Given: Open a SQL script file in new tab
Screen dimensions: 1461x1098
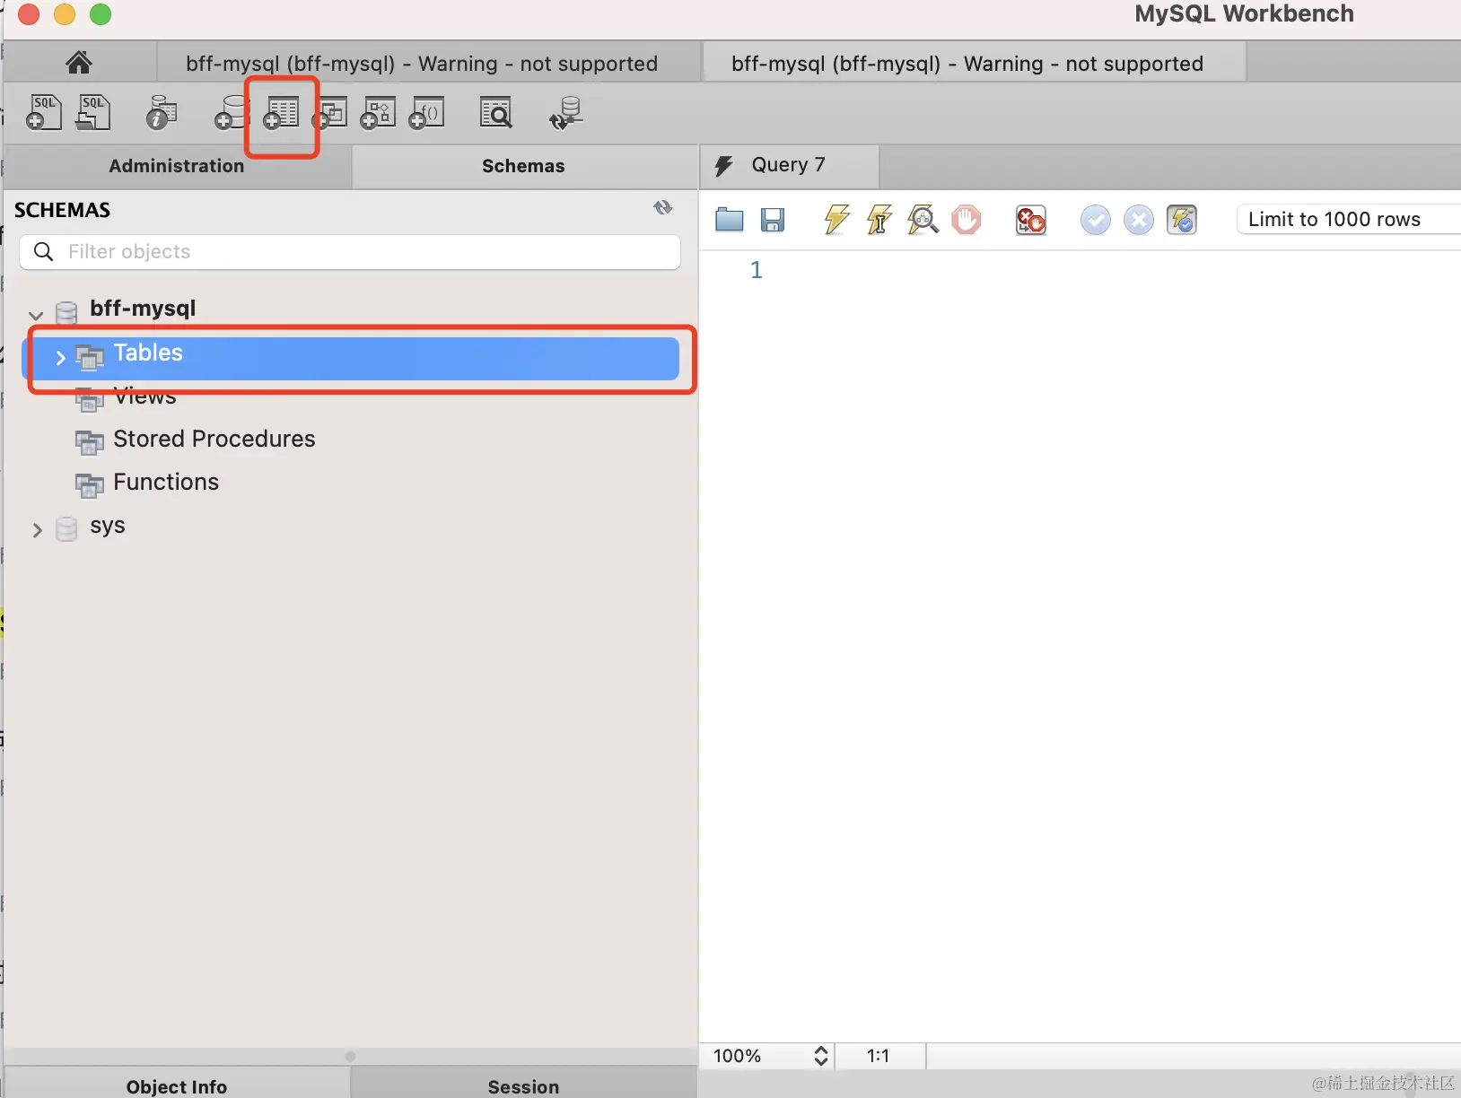Looking at the screenshot, I should pos(93,113).
